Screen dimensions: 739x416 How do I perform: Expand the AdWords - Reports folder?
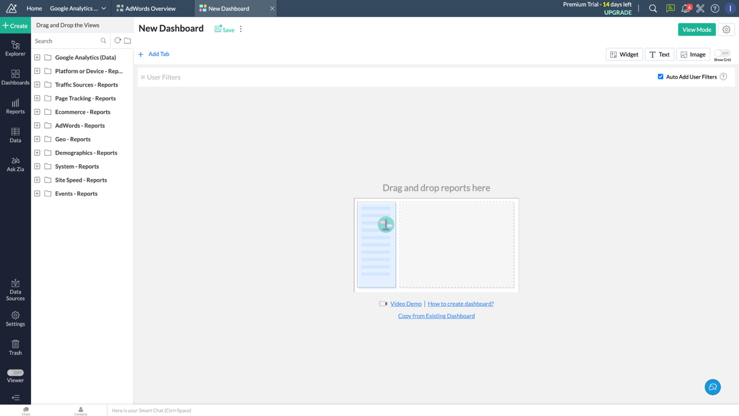tap(37, 125)
